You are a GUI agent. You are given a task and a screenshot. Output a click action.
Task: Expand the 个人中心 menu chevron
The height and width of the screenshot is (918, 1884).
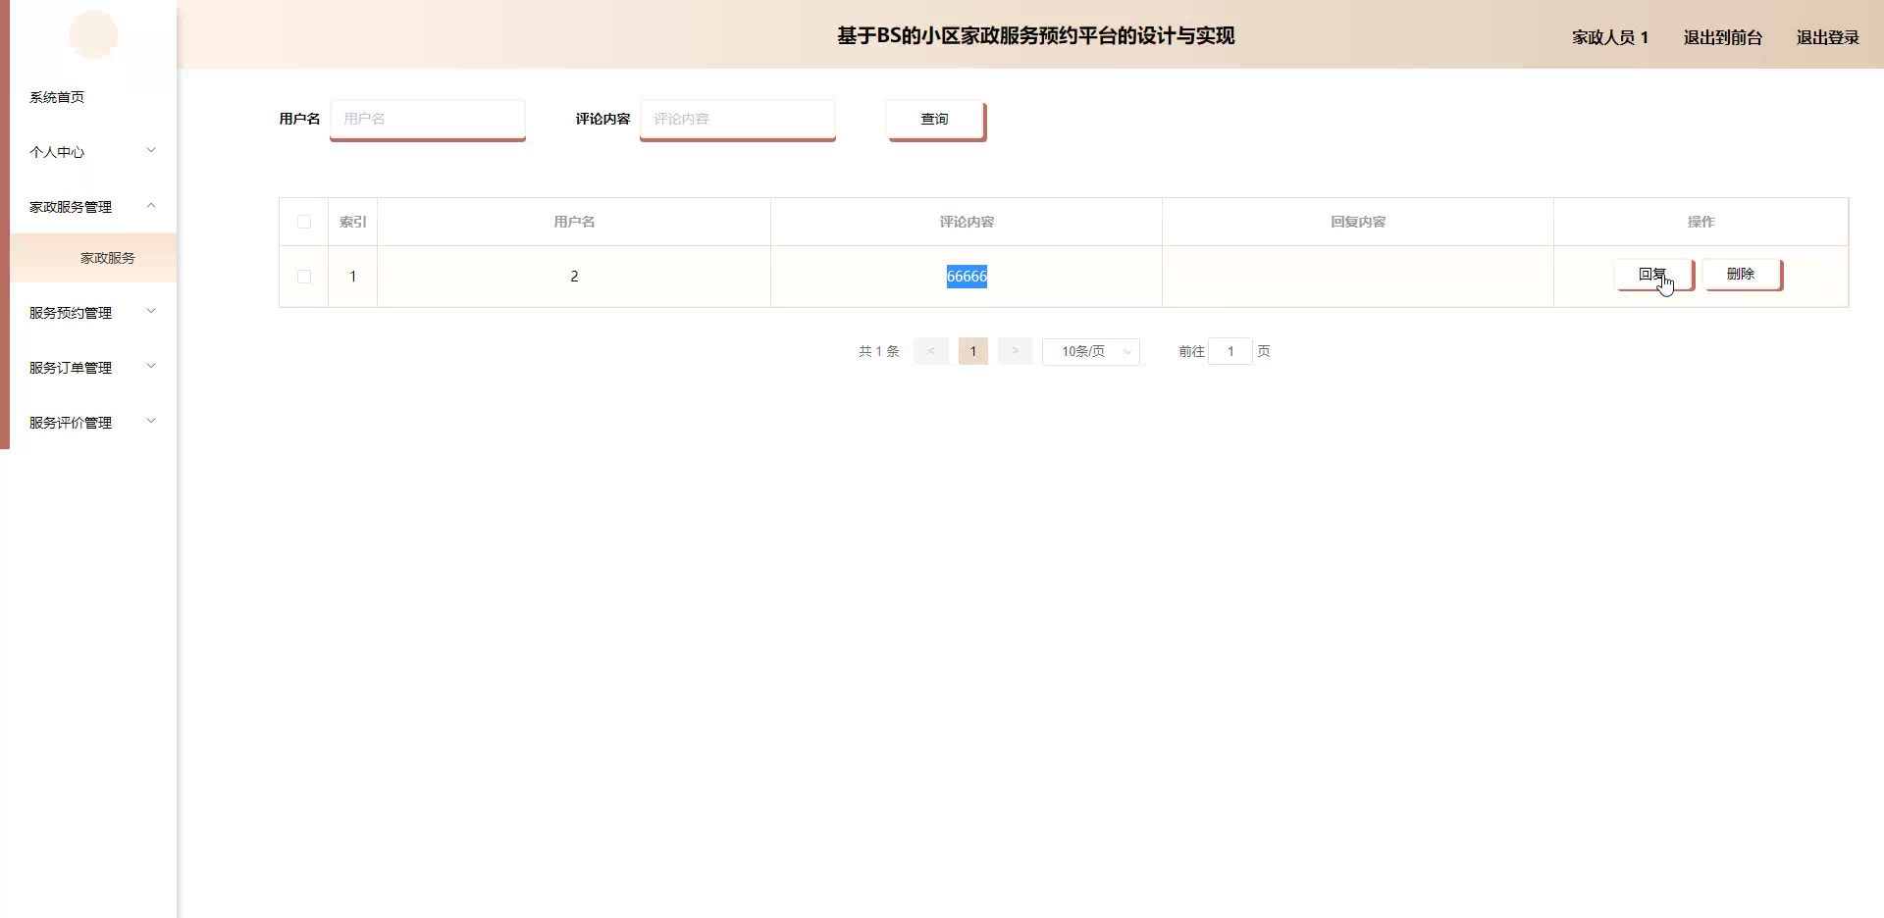coord(151,150)
